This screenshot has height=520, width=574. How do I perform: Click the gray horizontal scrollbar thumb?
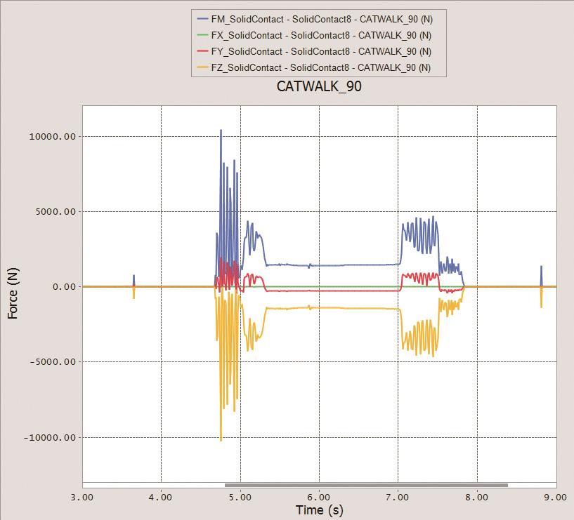(x=366, y=485)
